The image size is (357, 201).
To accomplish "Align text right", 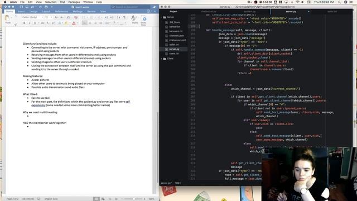I will tap(95, 23).
